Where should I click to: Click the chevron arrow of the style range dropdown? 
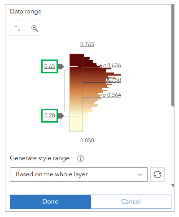[x=140, y=174]
